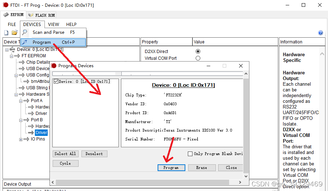Click the Close button in Program Devices
This screenshot has height=191, width=328.
pos(231,168)
